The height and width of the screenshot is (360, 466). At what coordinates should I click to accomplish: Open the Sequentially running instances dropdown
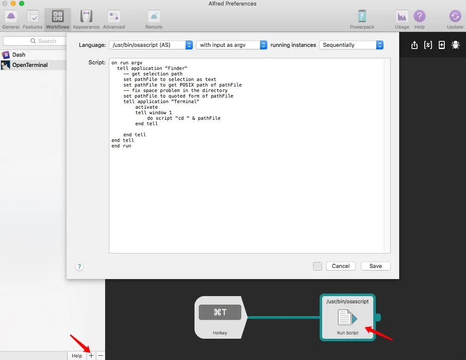(x=351, y=45)
